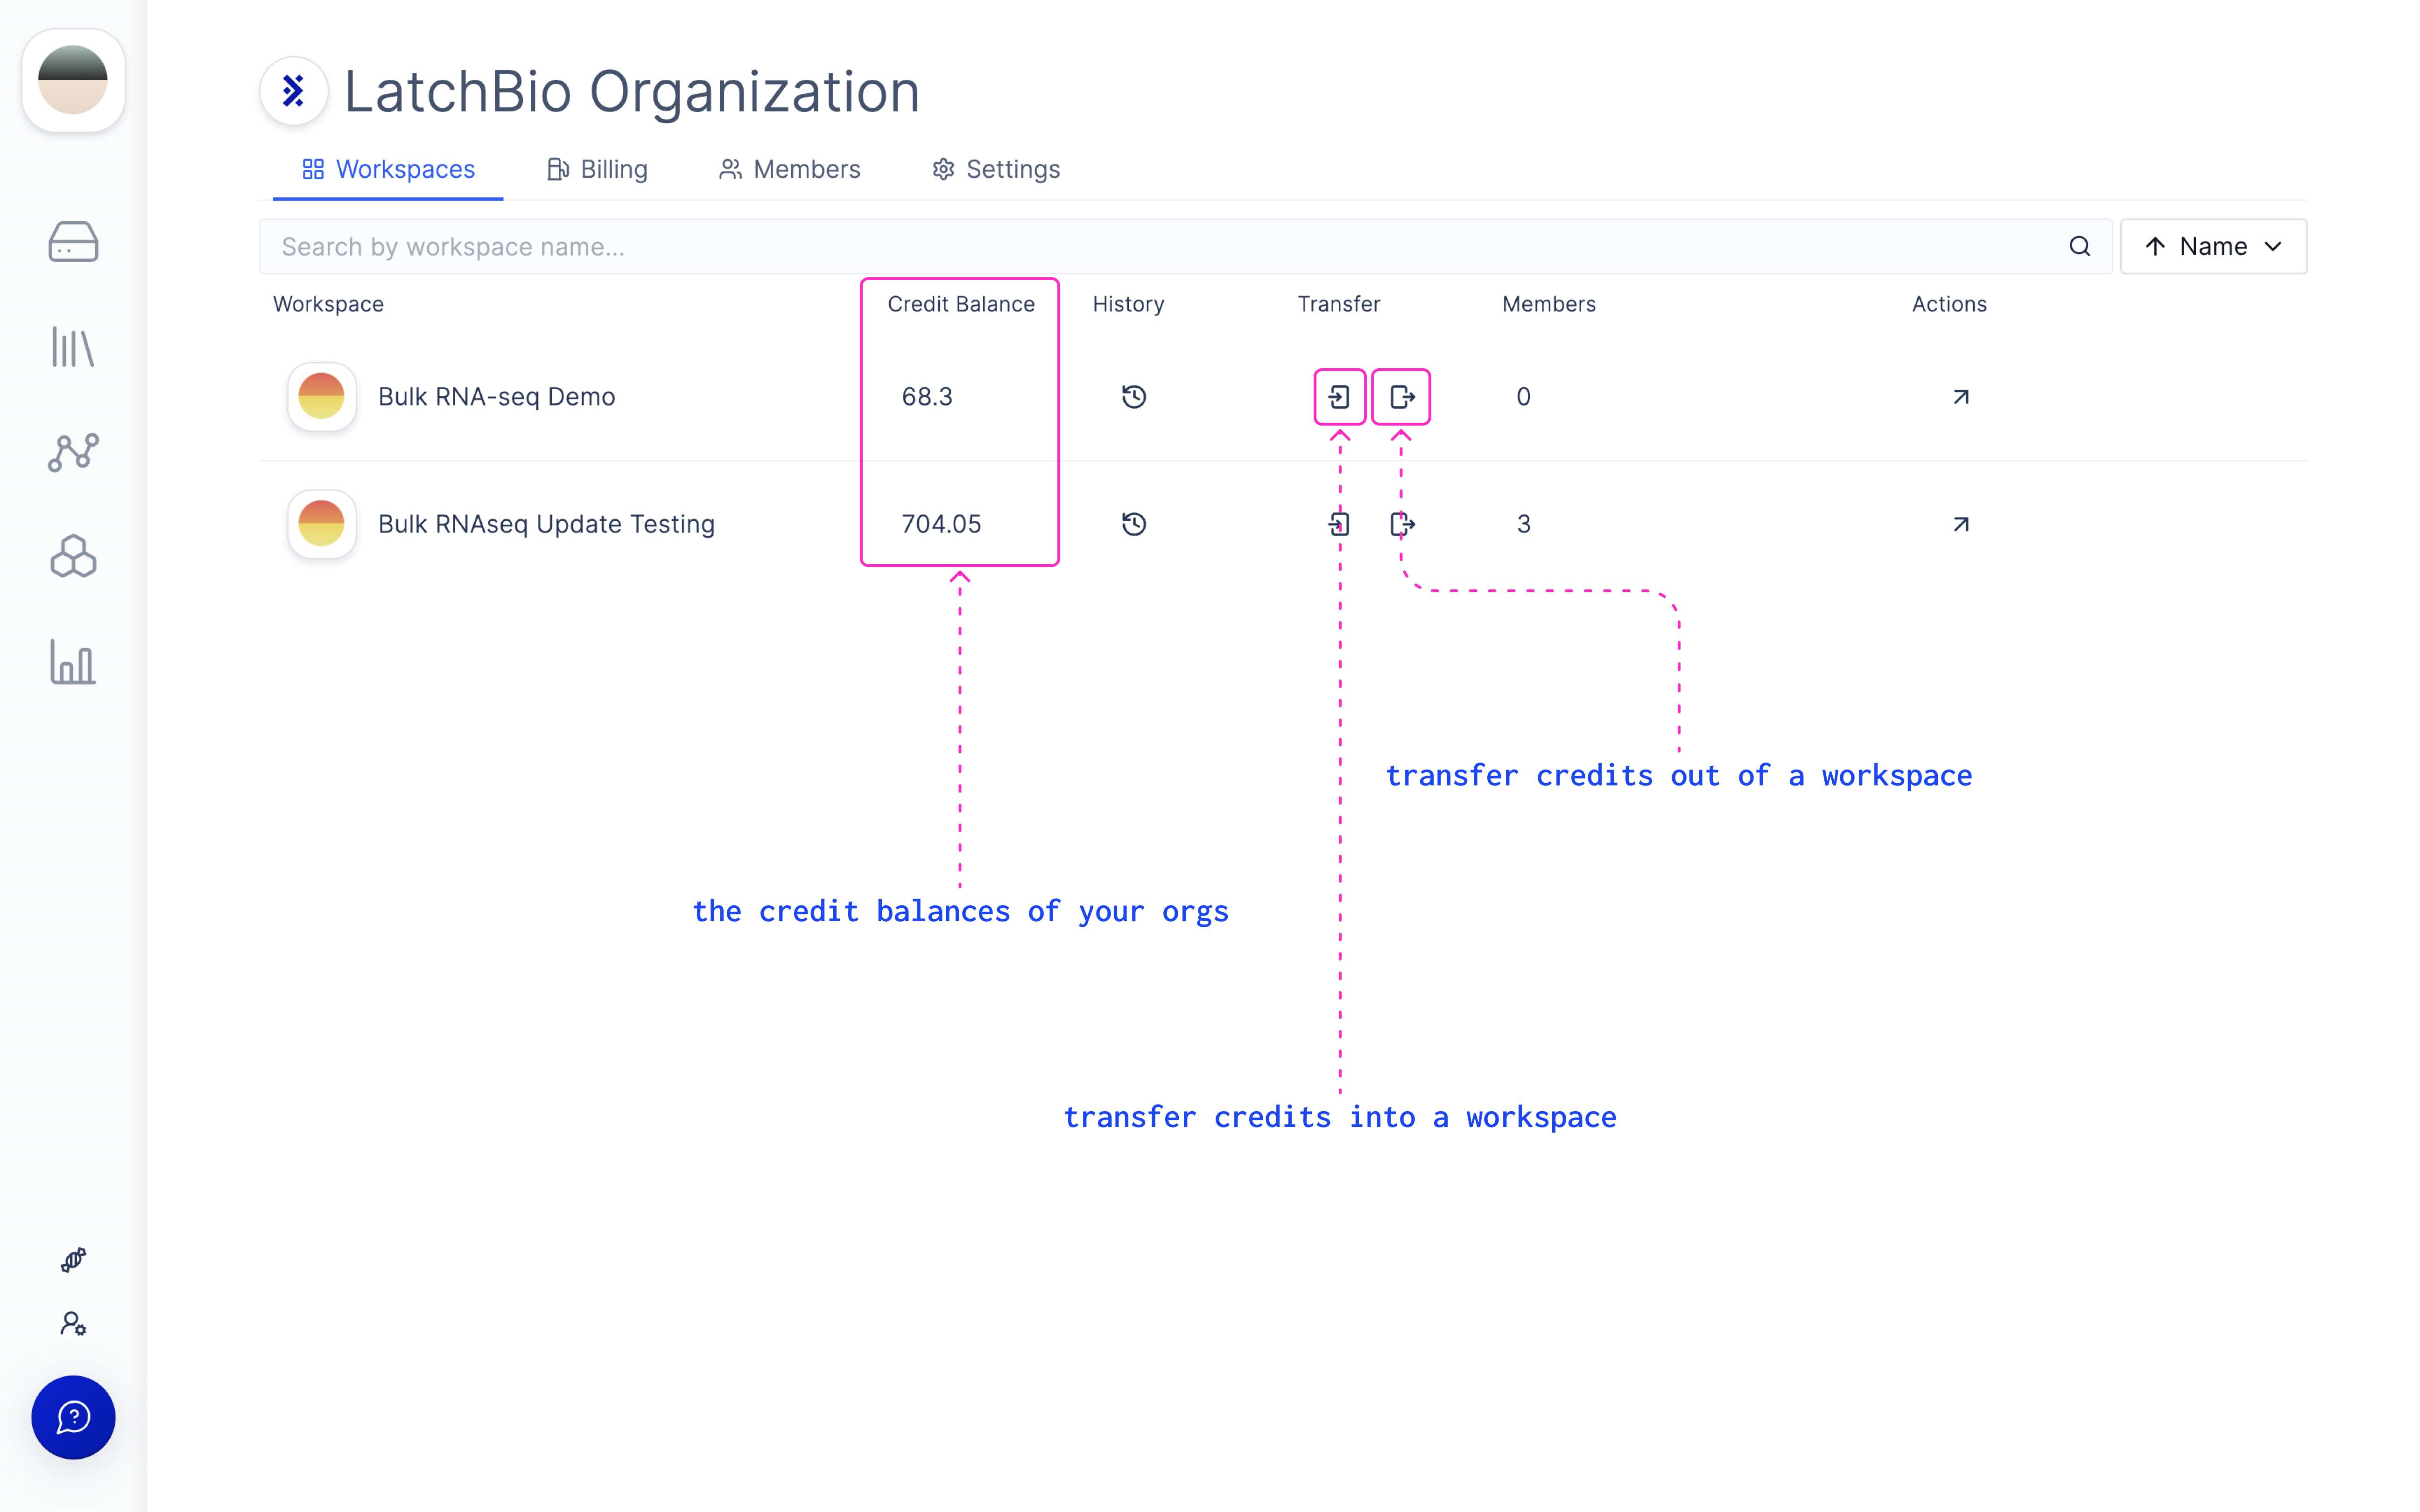The image size is (2420, 1512).
Task: Transfer credits out of Bulk RNA-seq Demo
Action: pos(1401,397)
